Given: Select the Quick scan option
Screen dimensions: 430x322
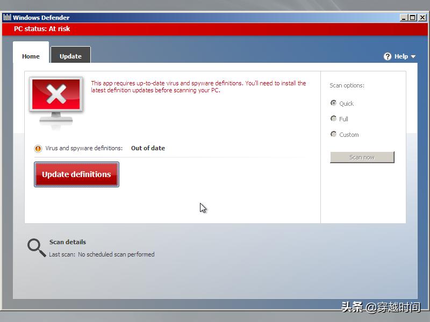Looking at the screenshot, I should coord(334,103).
